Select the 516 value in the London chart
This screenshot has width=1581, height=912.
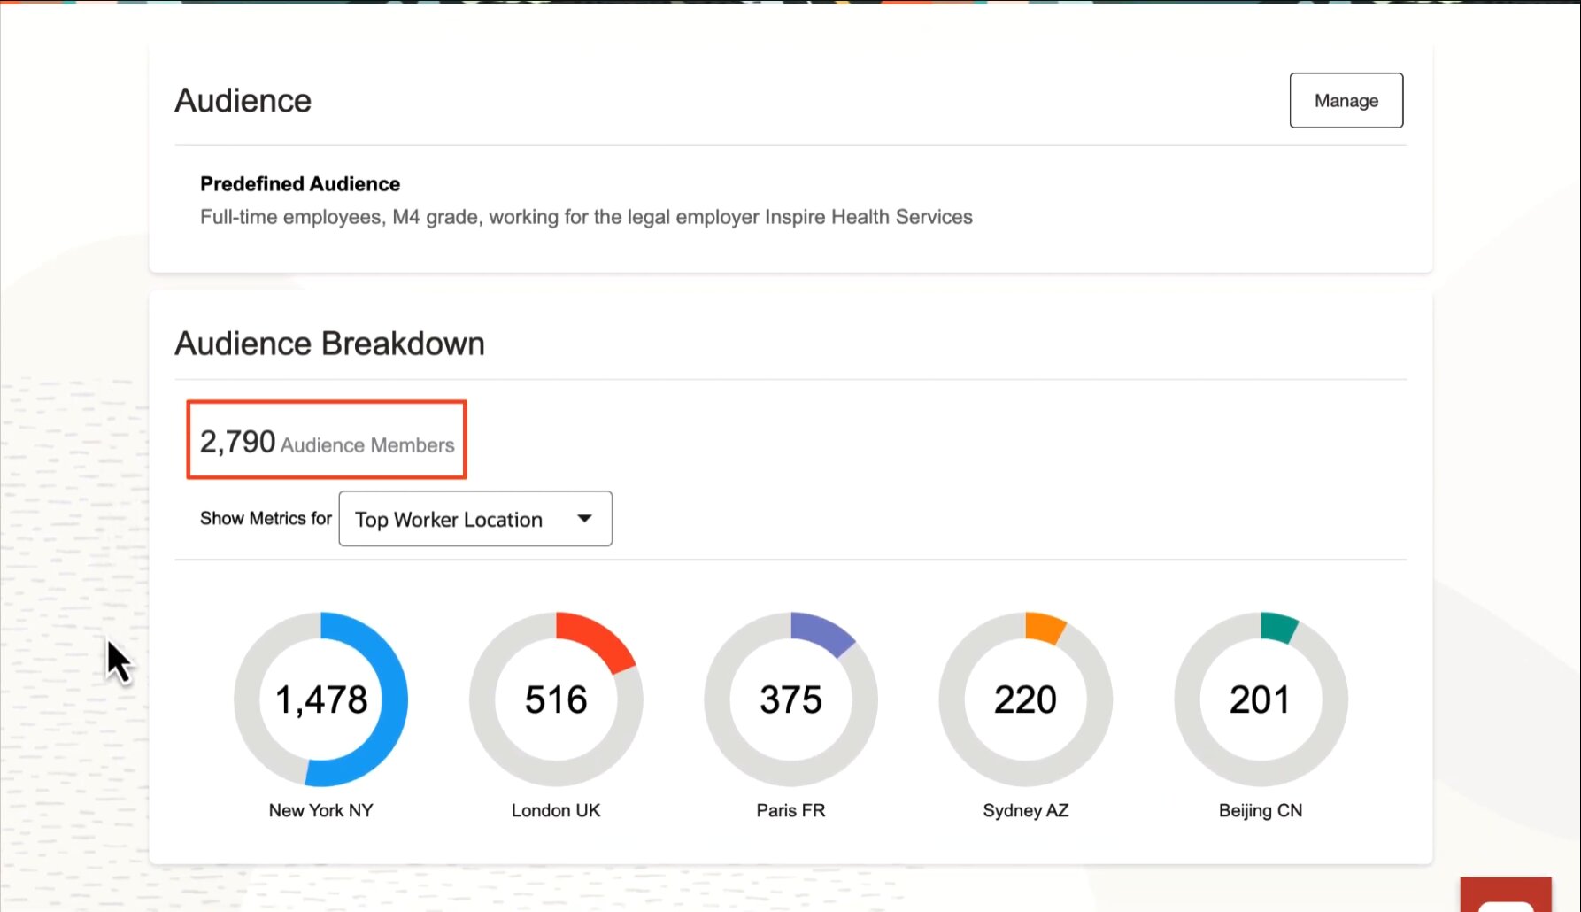556,699
